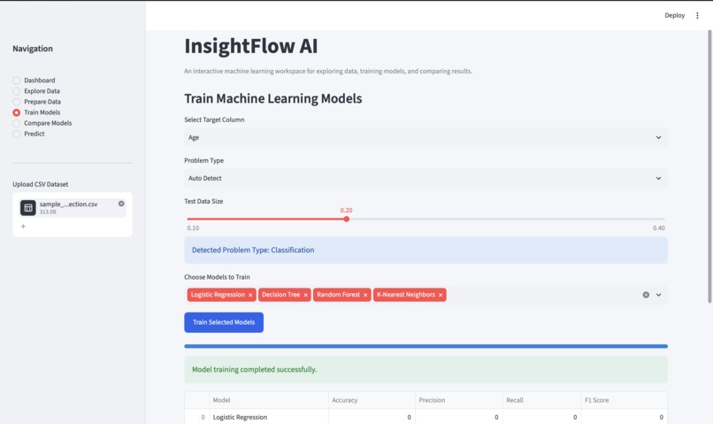
Task: Select the Predict navigation option
Action: pos(28,134)
